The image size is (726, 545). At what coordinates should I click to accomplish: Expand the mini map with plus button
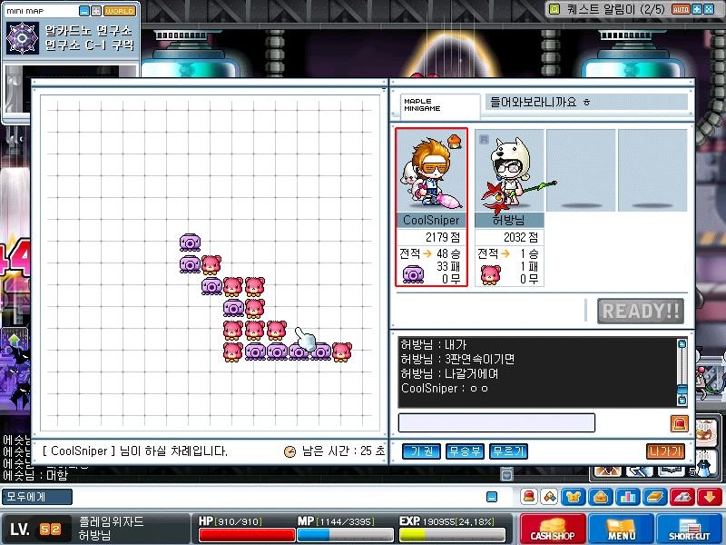coord(96,11)
